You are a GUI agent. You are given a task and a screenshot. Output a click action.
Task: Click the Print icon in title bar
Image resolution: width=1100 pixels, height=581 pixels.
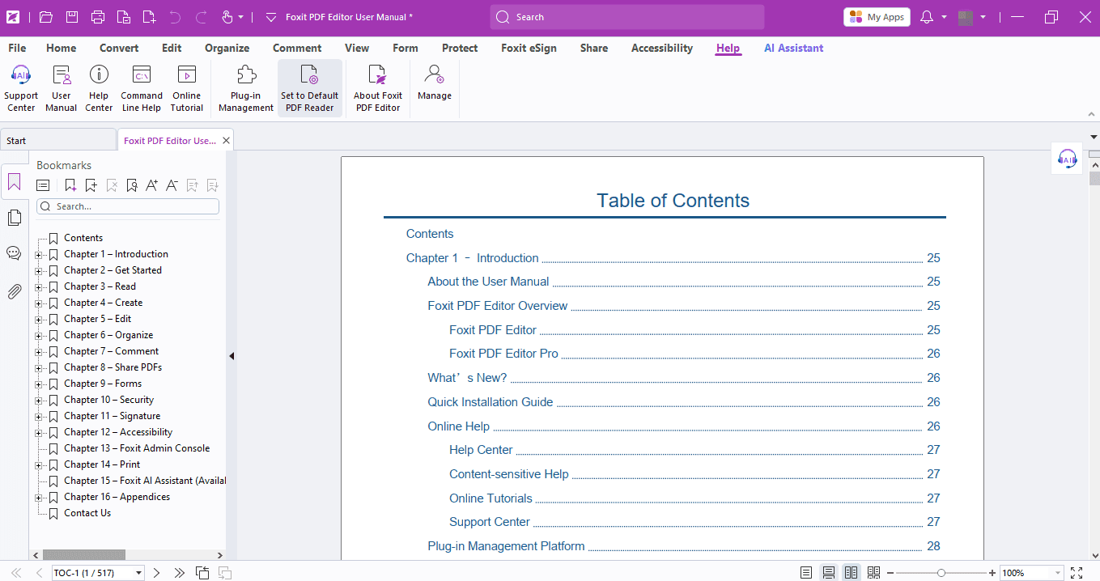[98, 17]
